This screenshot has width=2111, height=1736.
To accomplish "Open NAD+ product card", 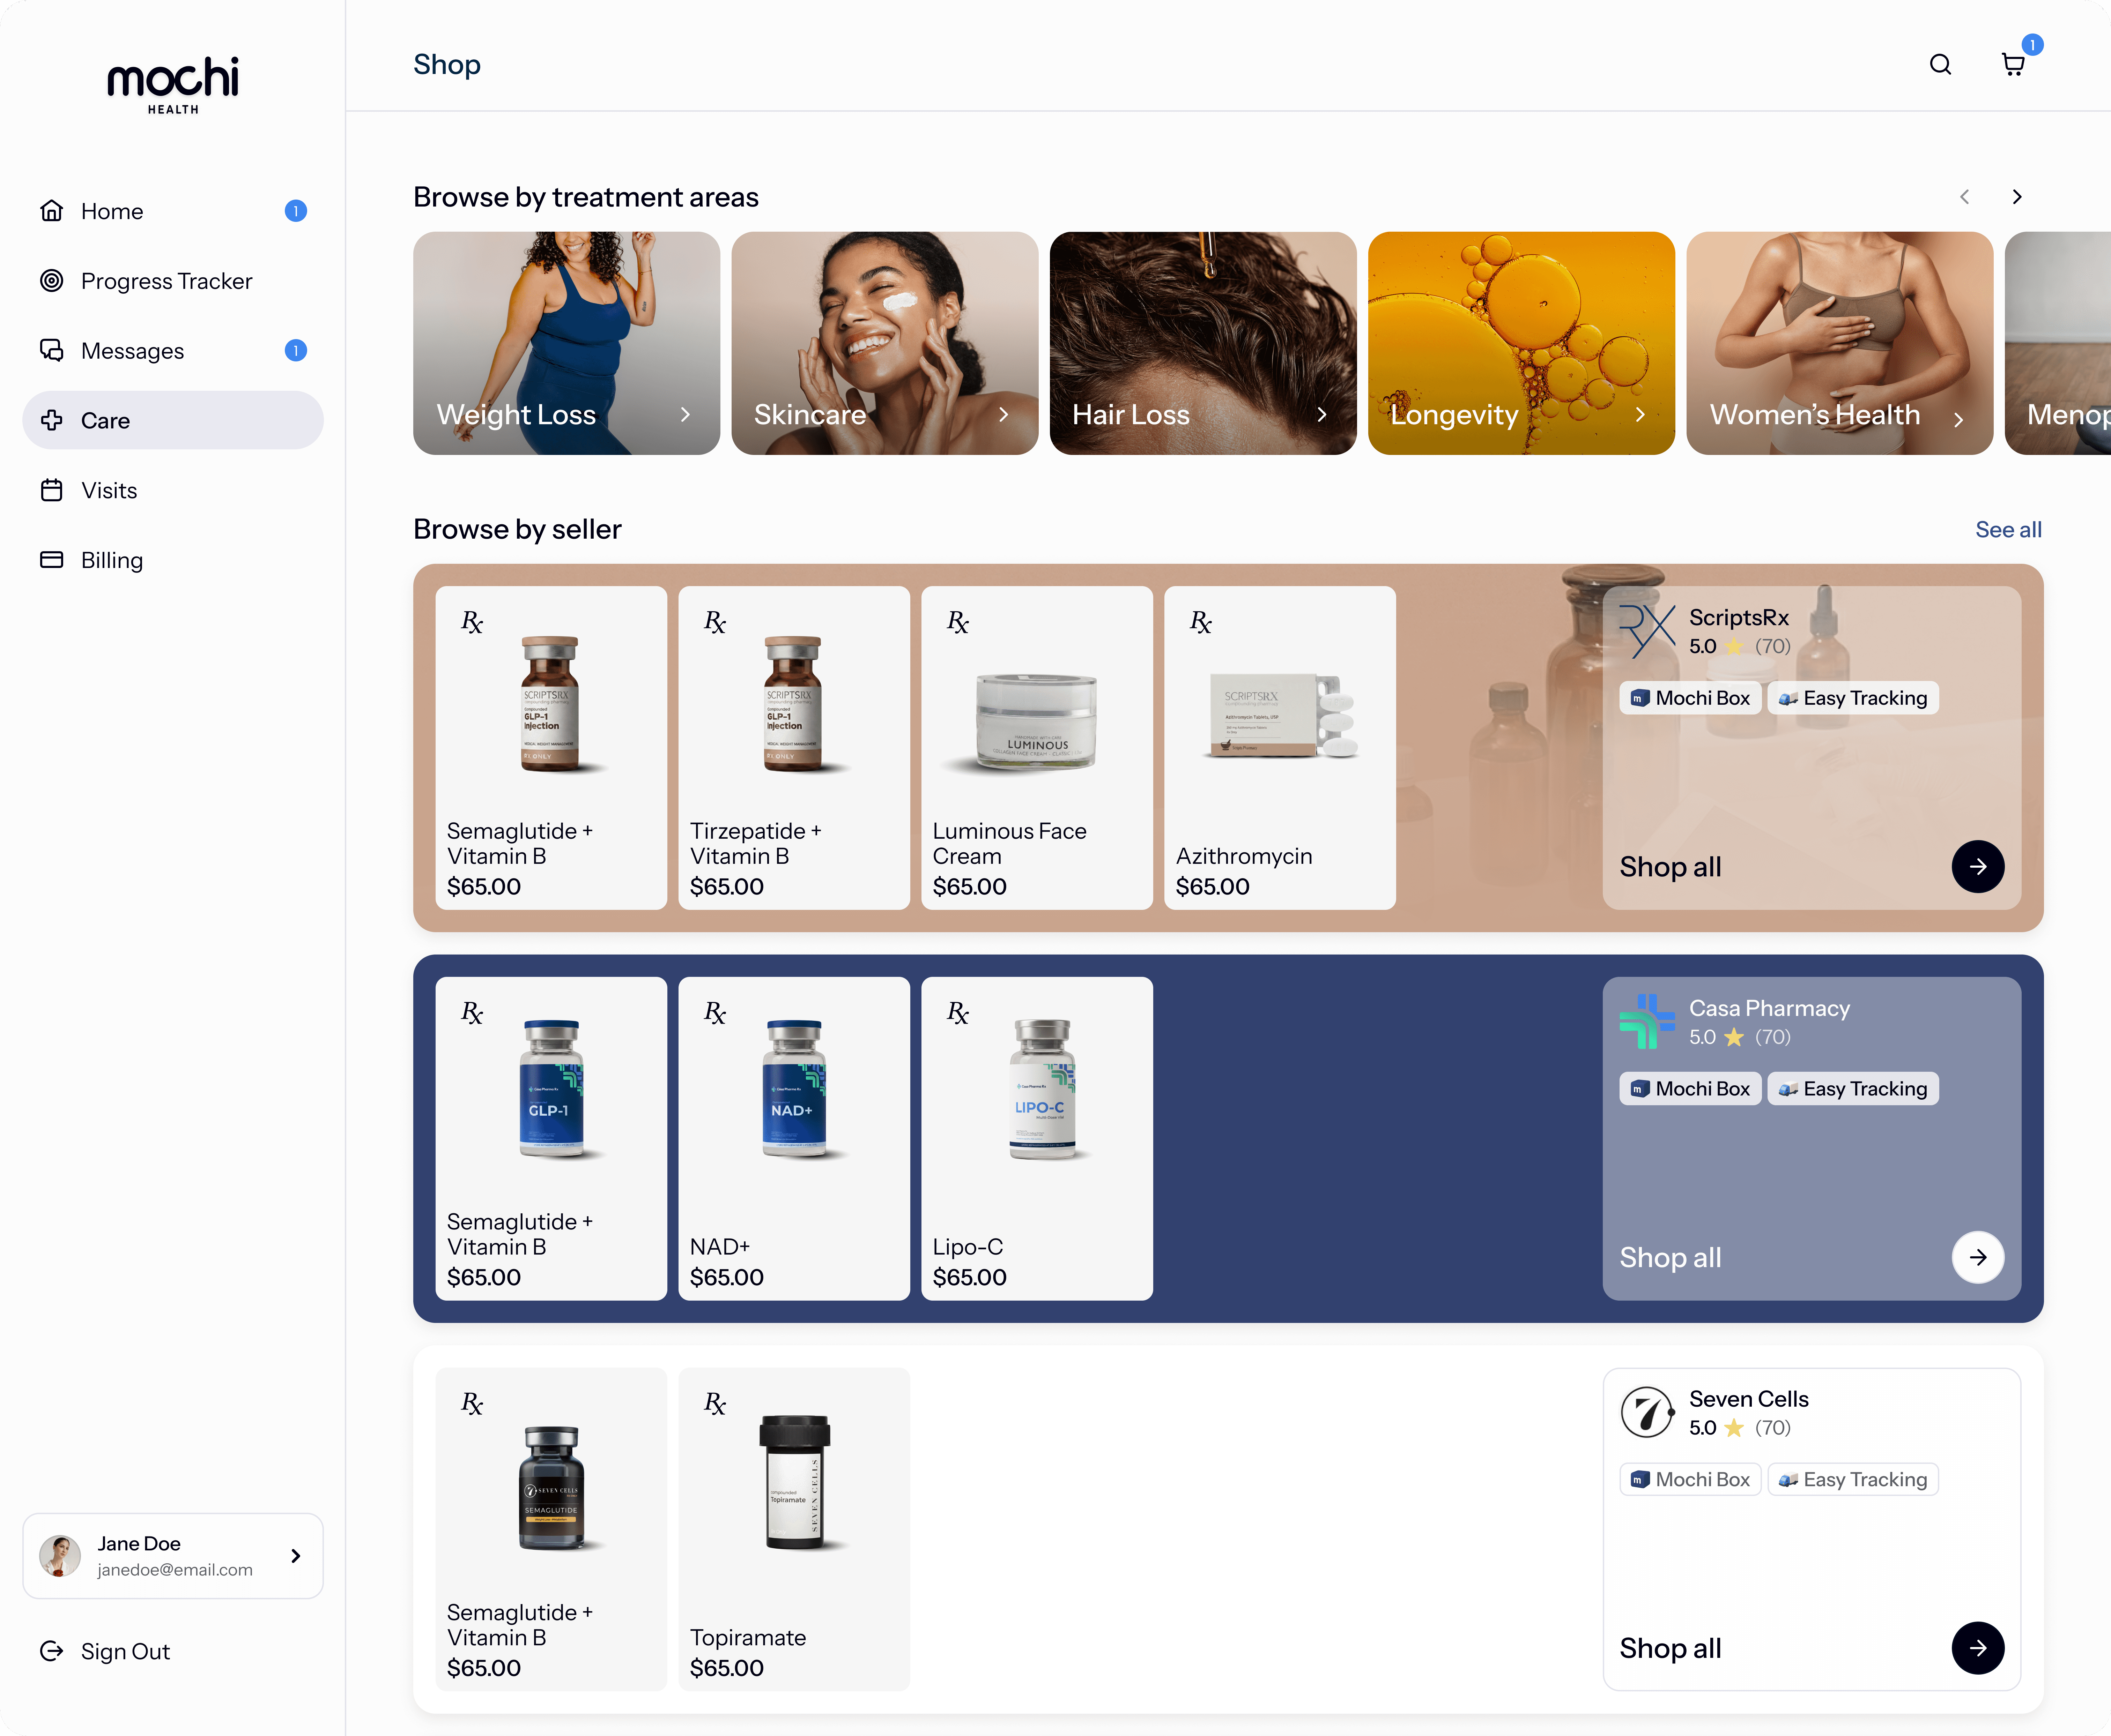I will coord(794,1139).
